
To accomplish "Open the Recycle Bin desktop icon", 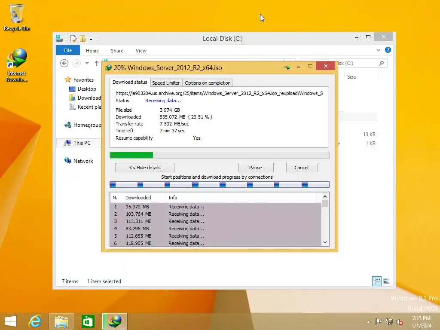I will click(17, 17).
